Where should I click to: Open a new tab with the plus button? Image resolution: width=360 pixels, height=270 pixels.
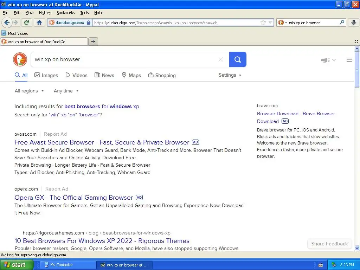coord(93,41)
